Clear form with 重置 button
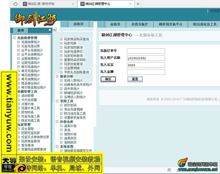The image size is (220, 174). pos(135,79)
